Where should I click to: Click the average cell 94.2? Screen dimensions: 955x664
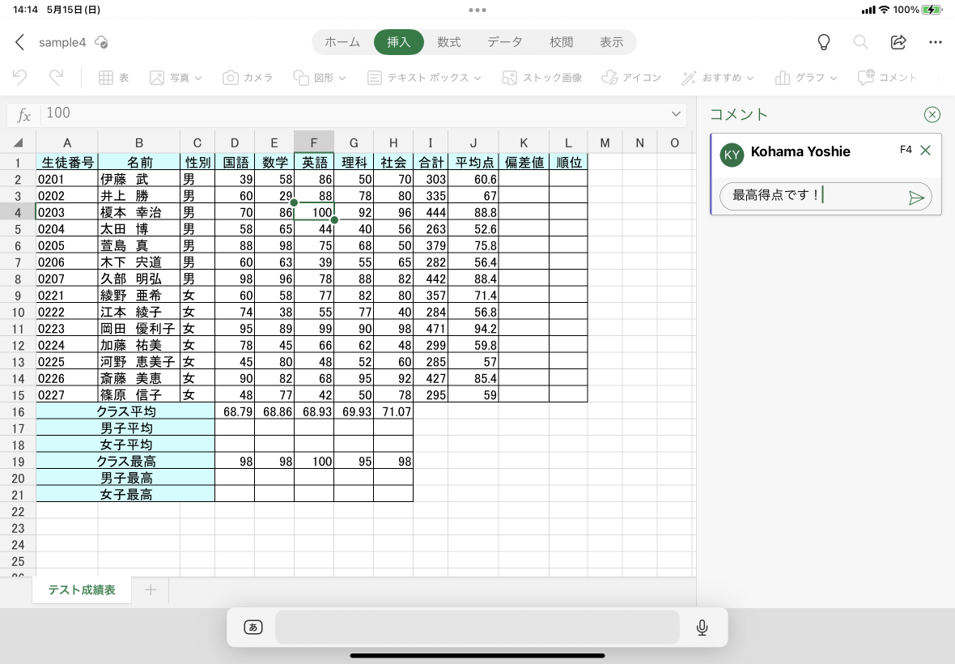pyautogui.click(x=473, y=328)
